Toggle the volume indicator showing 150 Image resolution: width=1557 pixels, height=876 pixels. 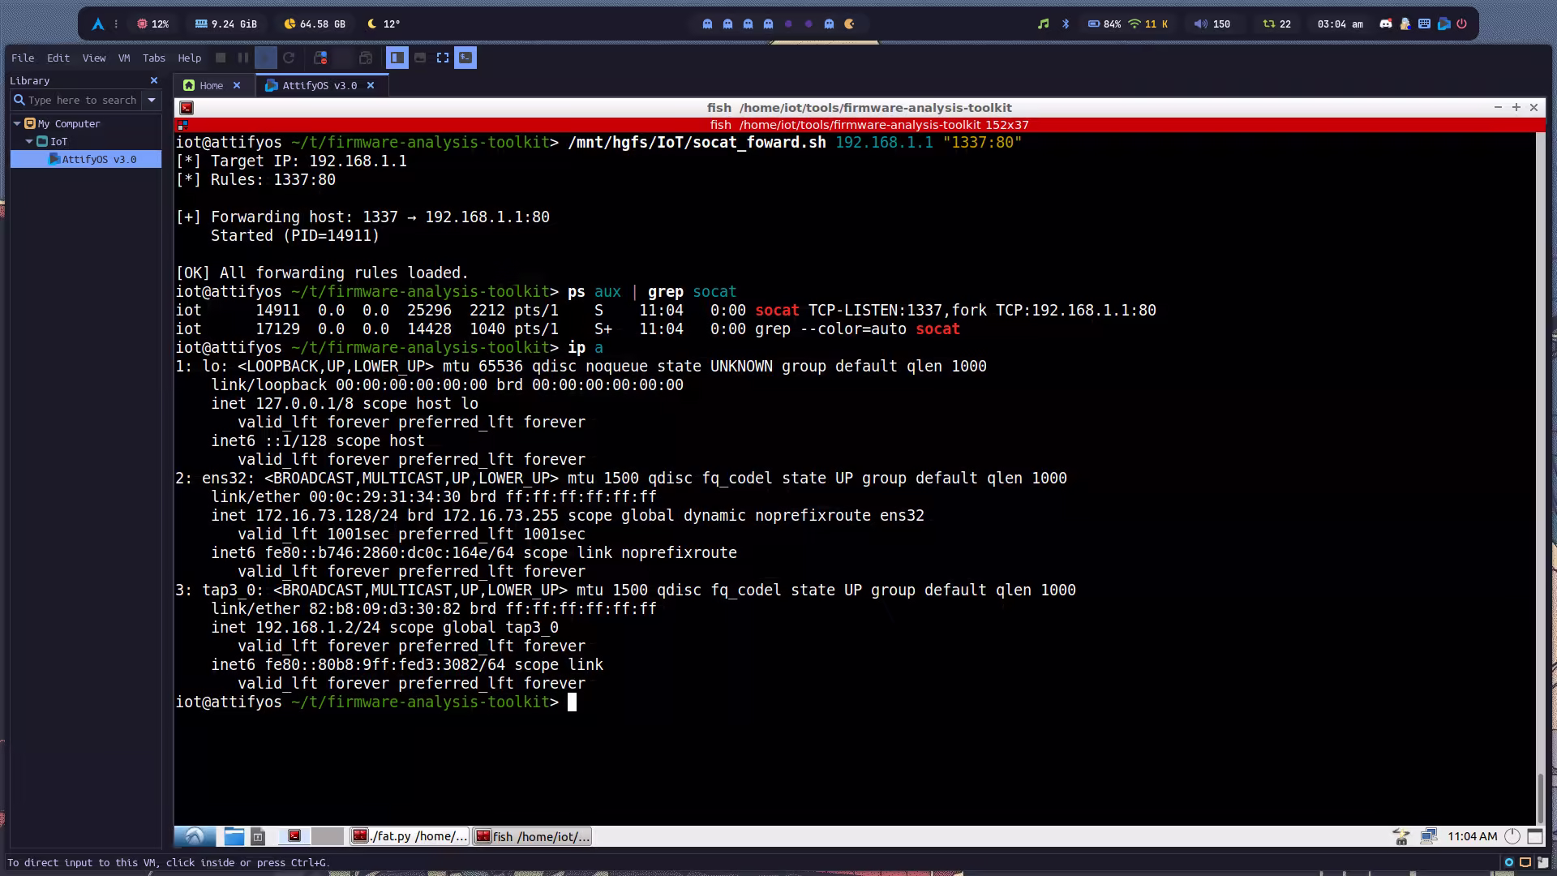click(x=1212, y=24)
